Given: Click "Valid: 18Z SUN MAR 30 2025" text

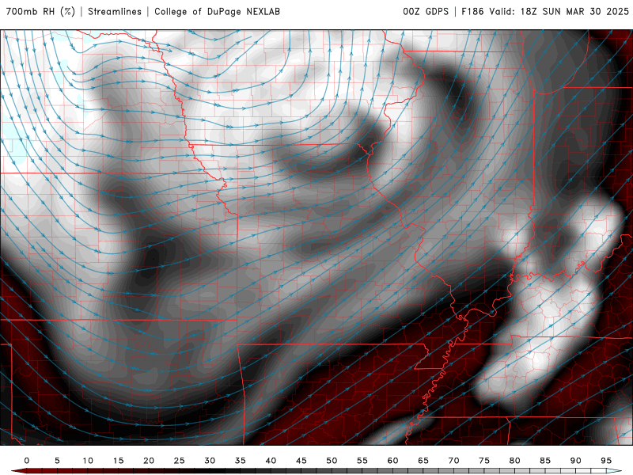Looking at the screenshot, I should [559, 12].
